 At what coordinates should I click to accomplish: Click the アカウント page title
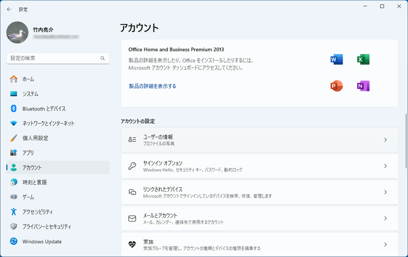(x=139, y=28)
